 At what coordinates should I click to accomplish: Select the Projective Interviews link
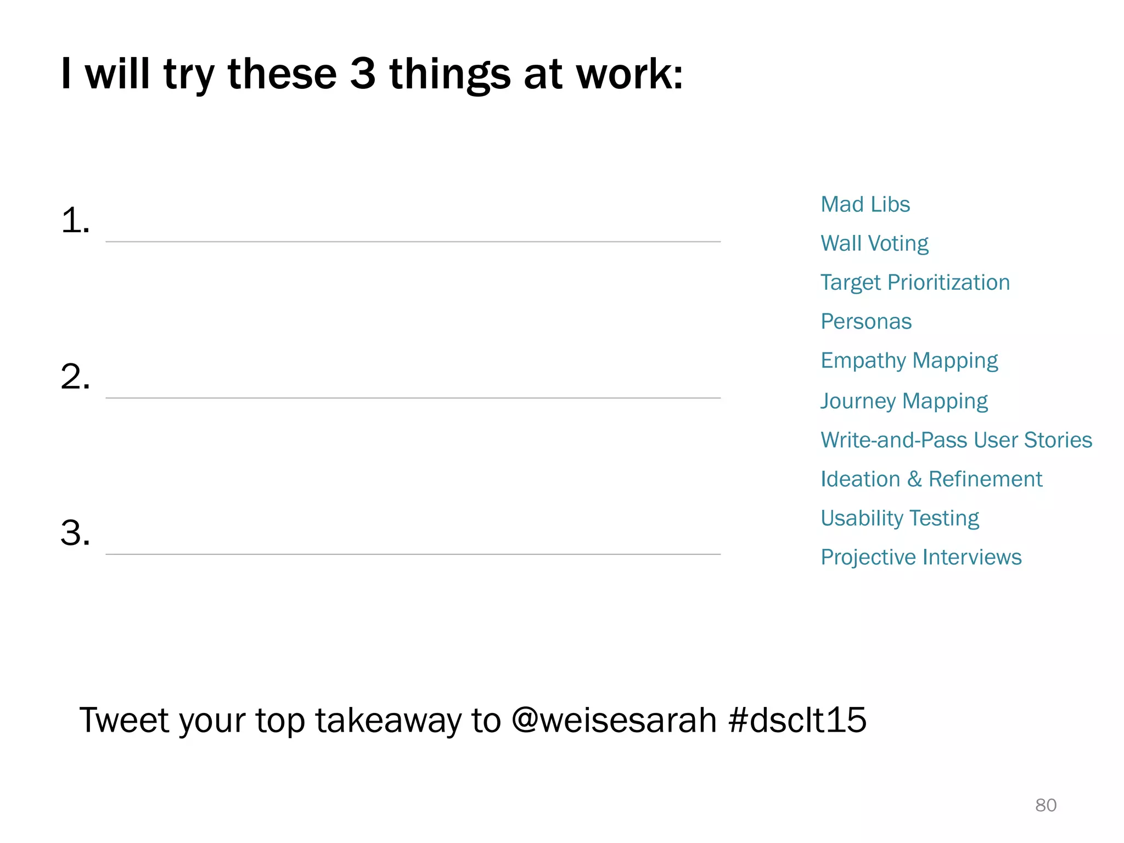921,558
